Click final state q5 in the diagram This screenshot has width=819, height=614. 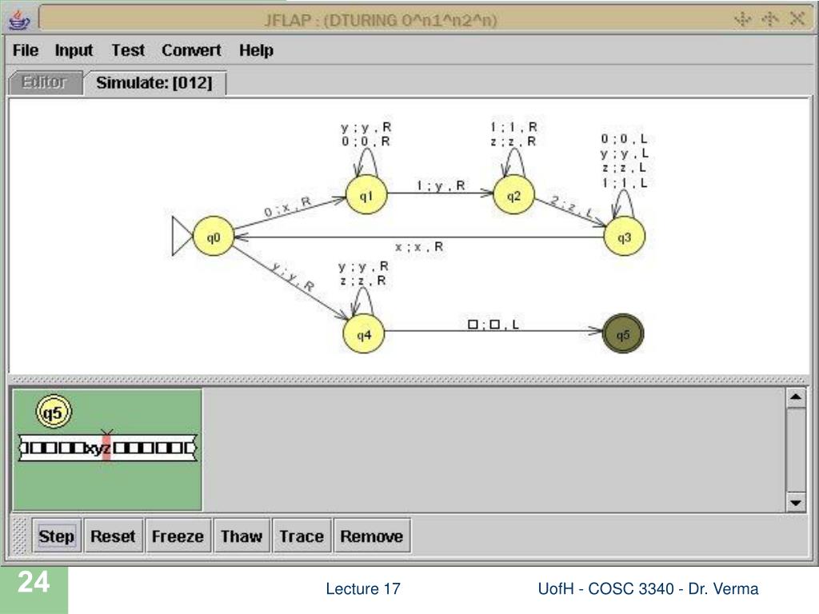[x=623, y=333]
